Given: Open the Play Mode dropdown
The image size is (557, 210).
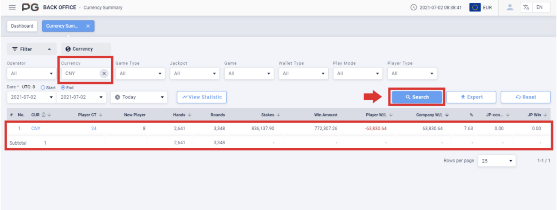Looking at the screenshot, I should pyautogui.click(x=358, y=74).
